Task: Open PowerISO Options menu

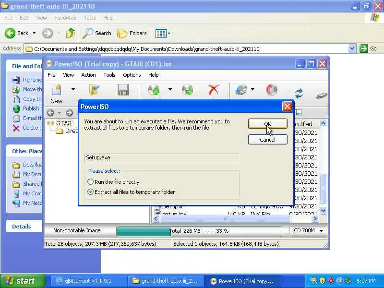Action: coord(132,75)
